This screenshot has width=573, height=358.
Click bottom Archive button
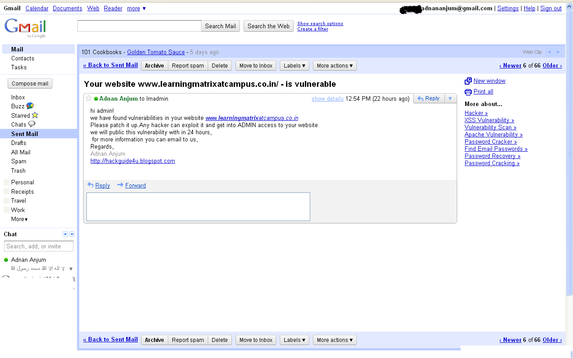(x=154, y=340)
